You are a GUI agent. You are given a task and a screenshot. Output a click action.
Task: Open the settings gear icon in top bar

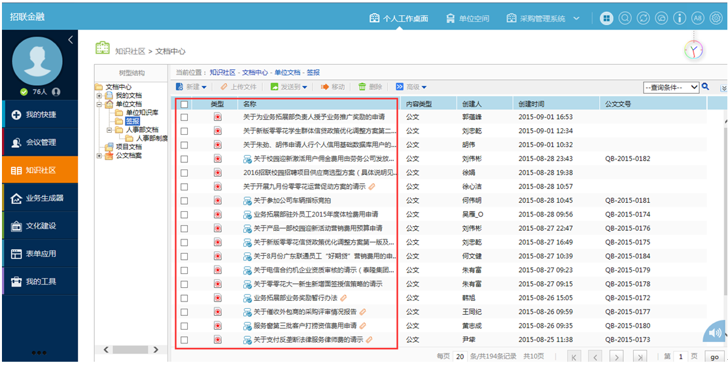(x=716, y=18)
